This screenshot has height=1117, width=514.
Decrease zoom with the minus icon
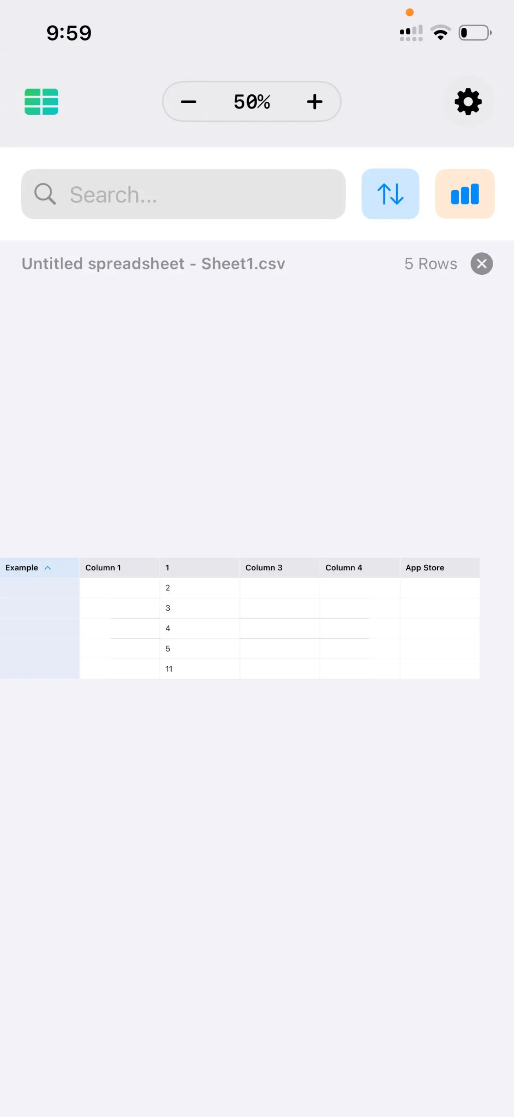[188, 102]
